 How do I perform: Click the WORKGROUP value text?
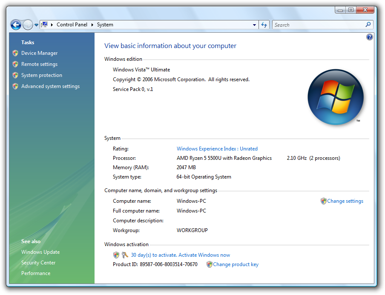click(x=192, y=230)
